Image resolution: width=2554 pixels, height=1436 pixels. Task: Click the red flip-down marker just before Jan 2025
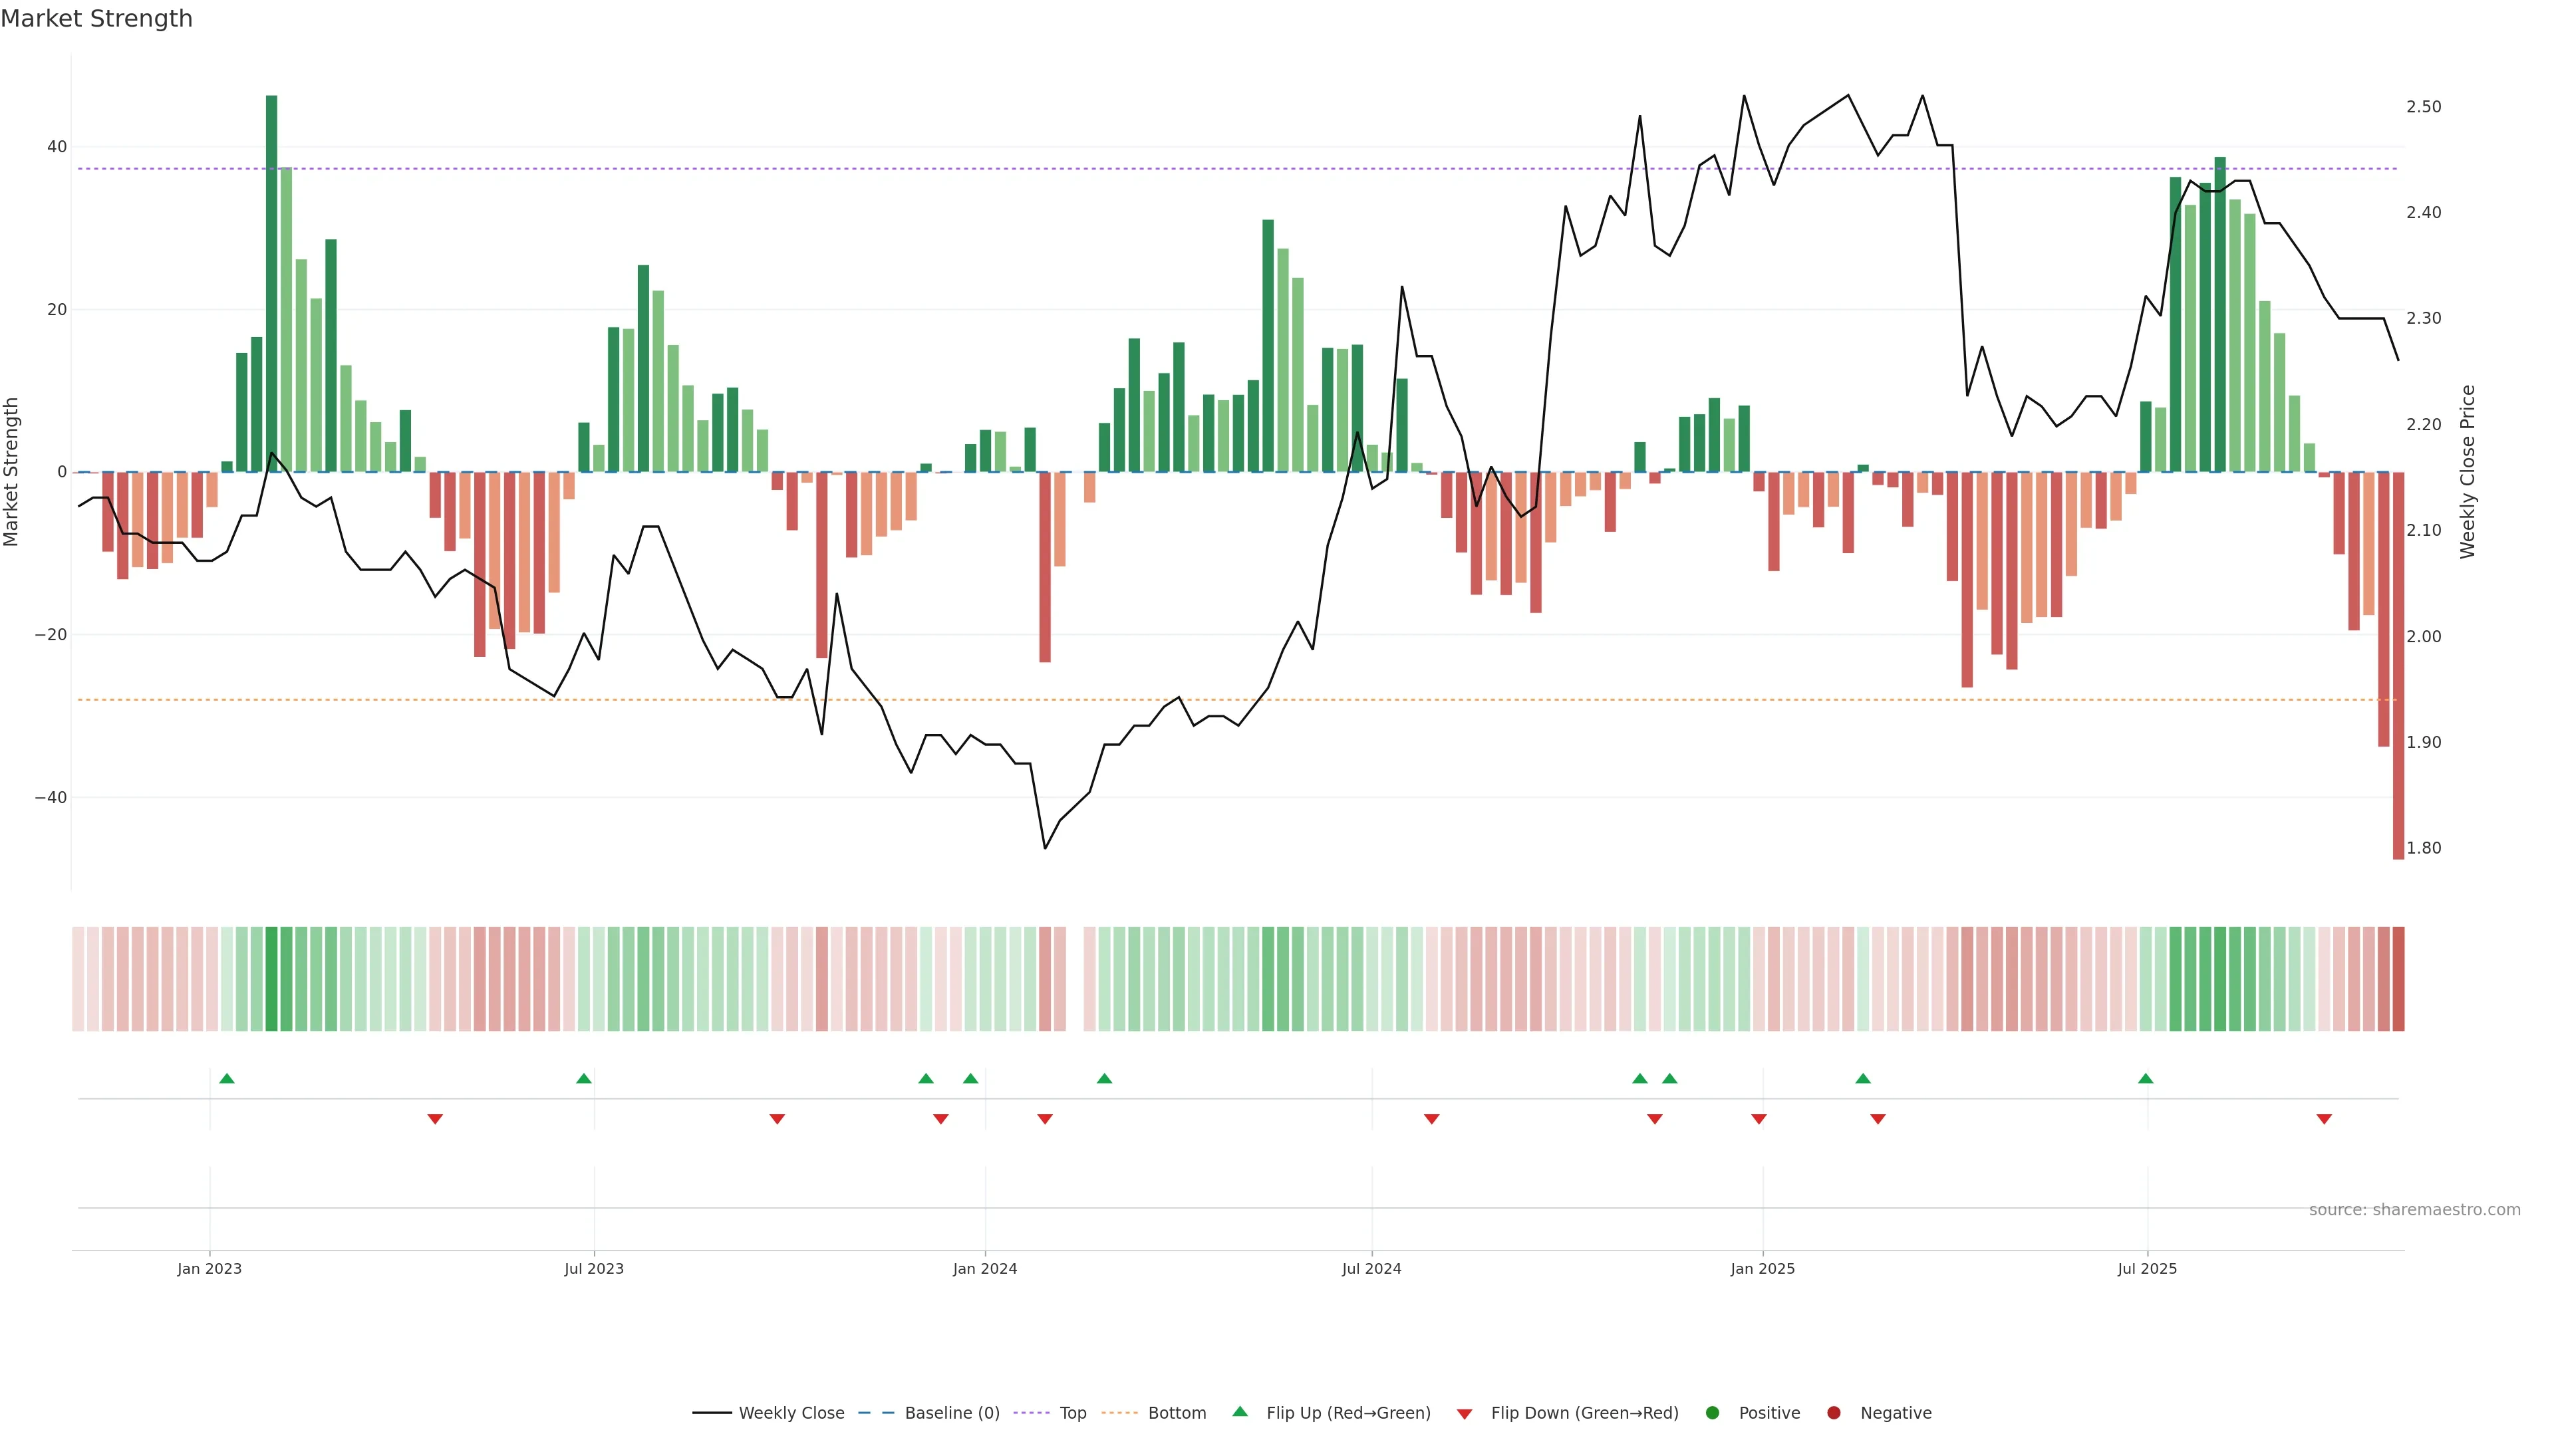click(x=1759, y=1119)
